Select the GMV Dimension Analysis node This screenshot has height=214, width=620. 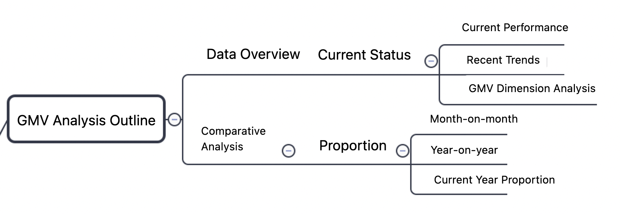pos(532,88)
